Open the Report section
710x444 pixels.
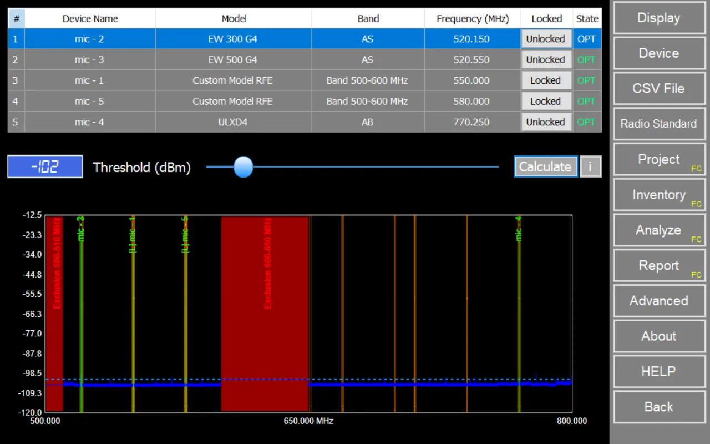pyautogui.click(x=658, y=266)
